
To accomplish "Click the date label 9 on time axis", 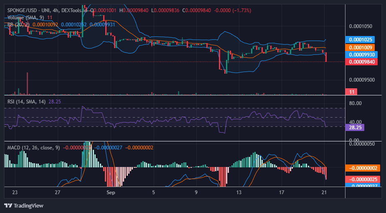I will pyautogui.click(x=196, y=192).
